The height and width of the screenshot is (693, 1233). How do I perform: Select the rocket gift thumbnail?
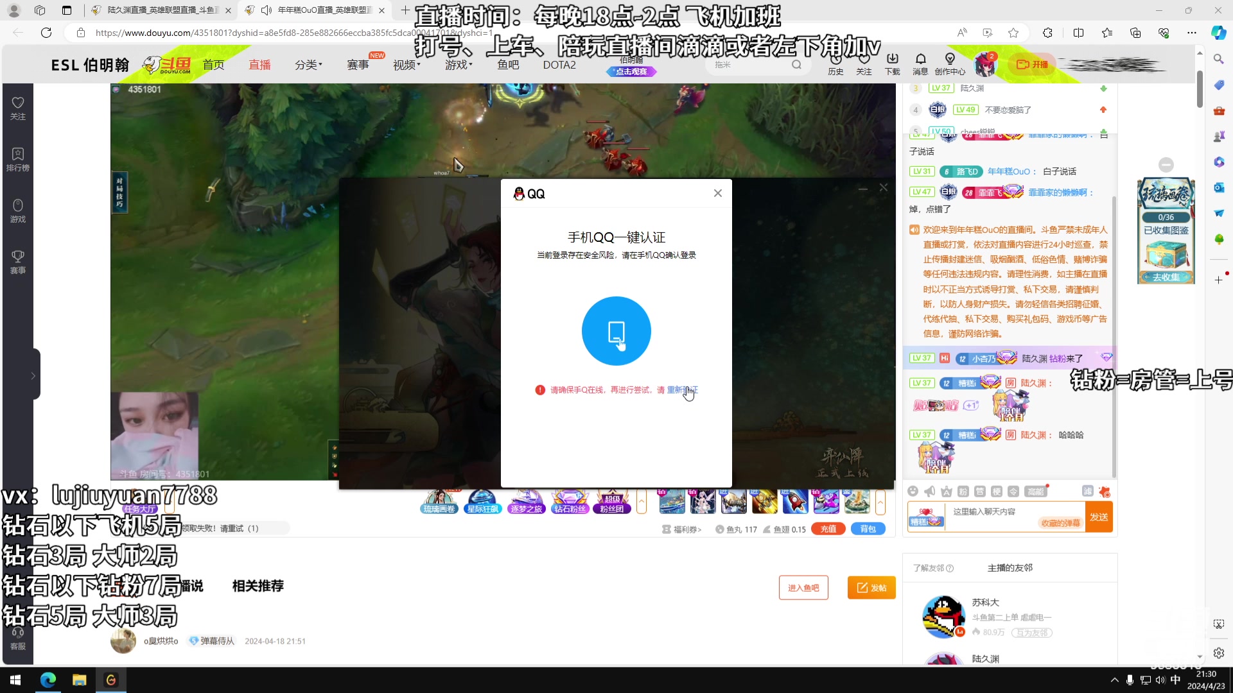[795, 501]
